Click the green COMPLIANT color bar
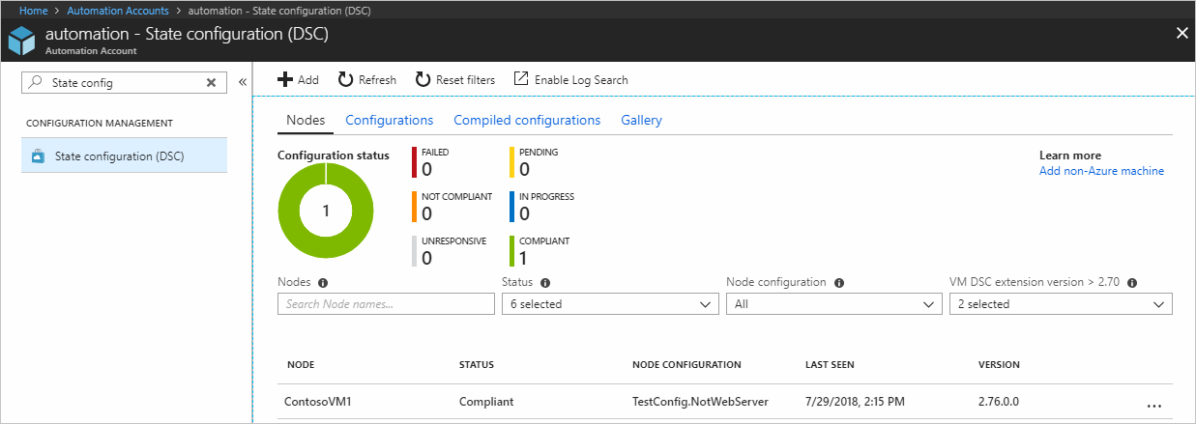This screenshot has height=424, width=1196. (512, 251)
